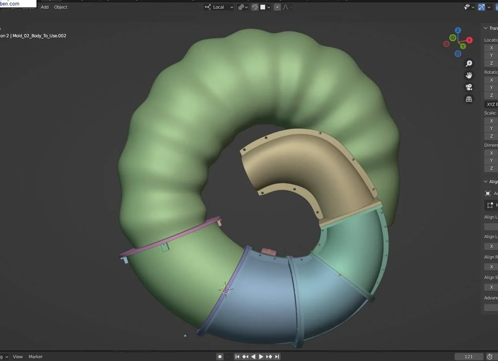Click the Align panel bounding-box icon
This screenshot has height=361, width=498.
click(x=488, y=193)
